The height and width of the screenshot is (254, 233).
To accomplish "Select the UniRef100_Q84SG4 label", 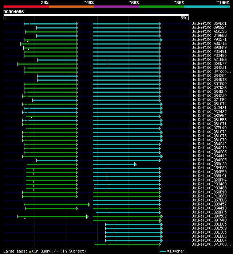I will 209,76.
